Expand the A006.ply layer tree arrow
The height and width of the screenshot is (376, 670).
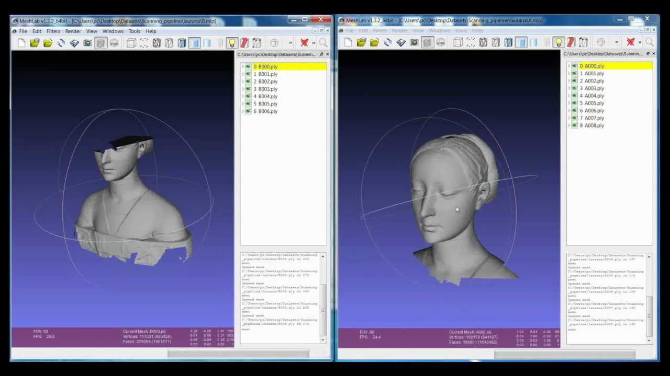pos(569,111)
